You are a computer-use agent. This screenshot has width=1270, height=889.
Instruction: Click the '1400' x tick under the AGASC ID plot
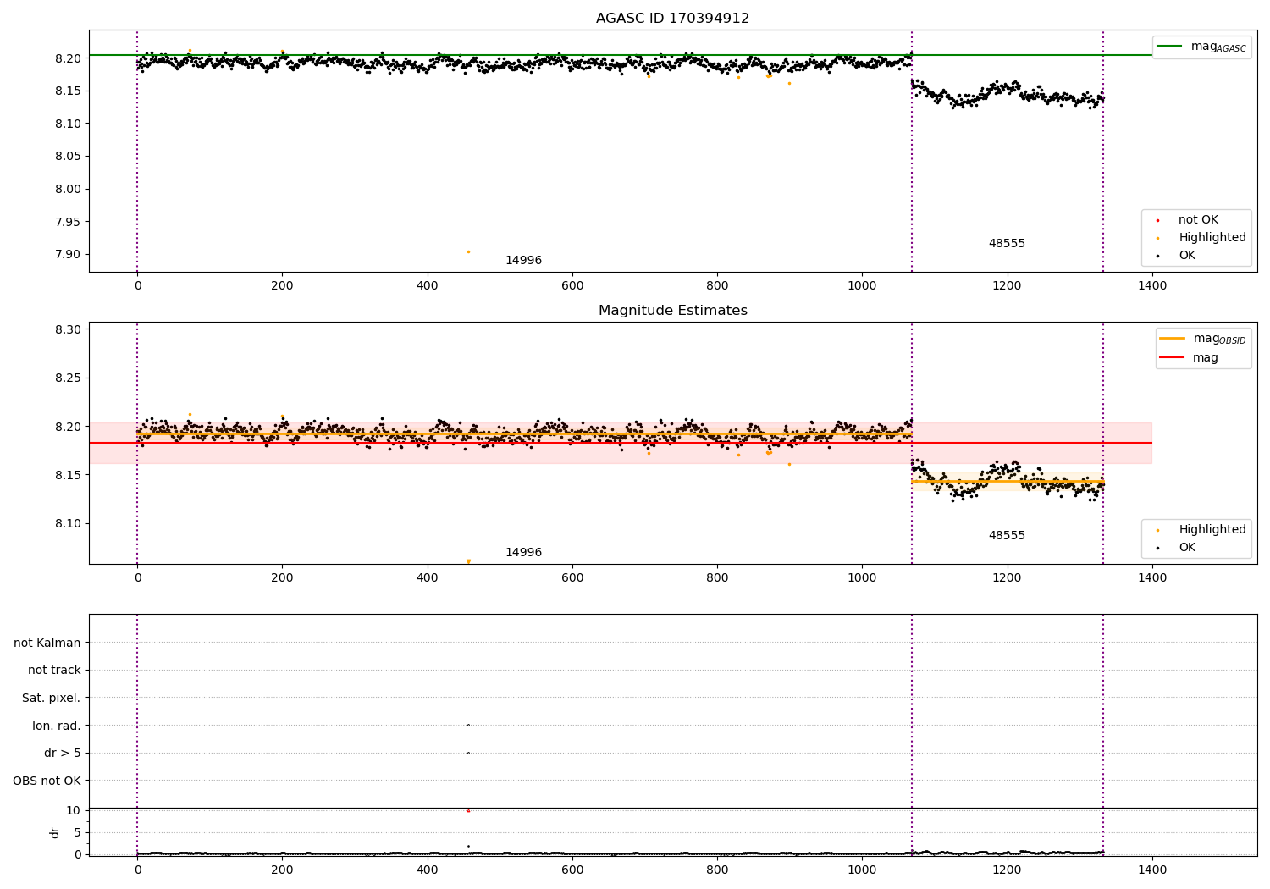click(x=1152, y=286)
